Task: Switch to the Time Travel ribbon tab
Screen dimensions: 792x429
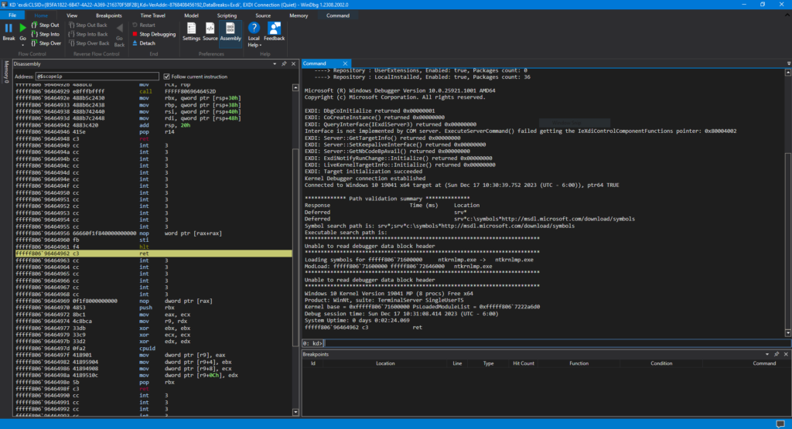Action: (152, 15)
